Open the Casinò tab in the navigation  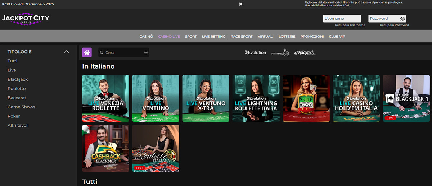tap(146, 36)
